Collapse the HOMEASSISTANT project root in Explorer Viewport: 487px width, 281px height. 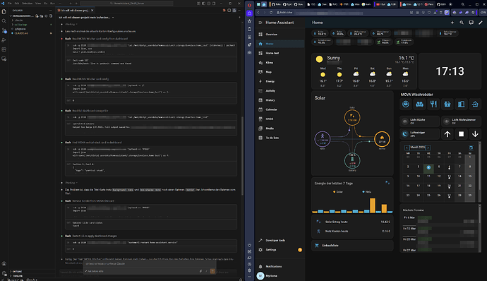pos(22,16)
